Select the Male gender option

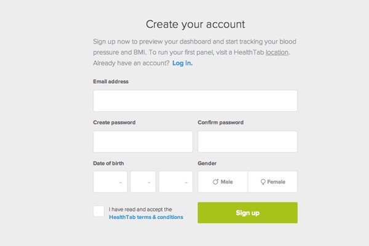(x=223, y=182)
